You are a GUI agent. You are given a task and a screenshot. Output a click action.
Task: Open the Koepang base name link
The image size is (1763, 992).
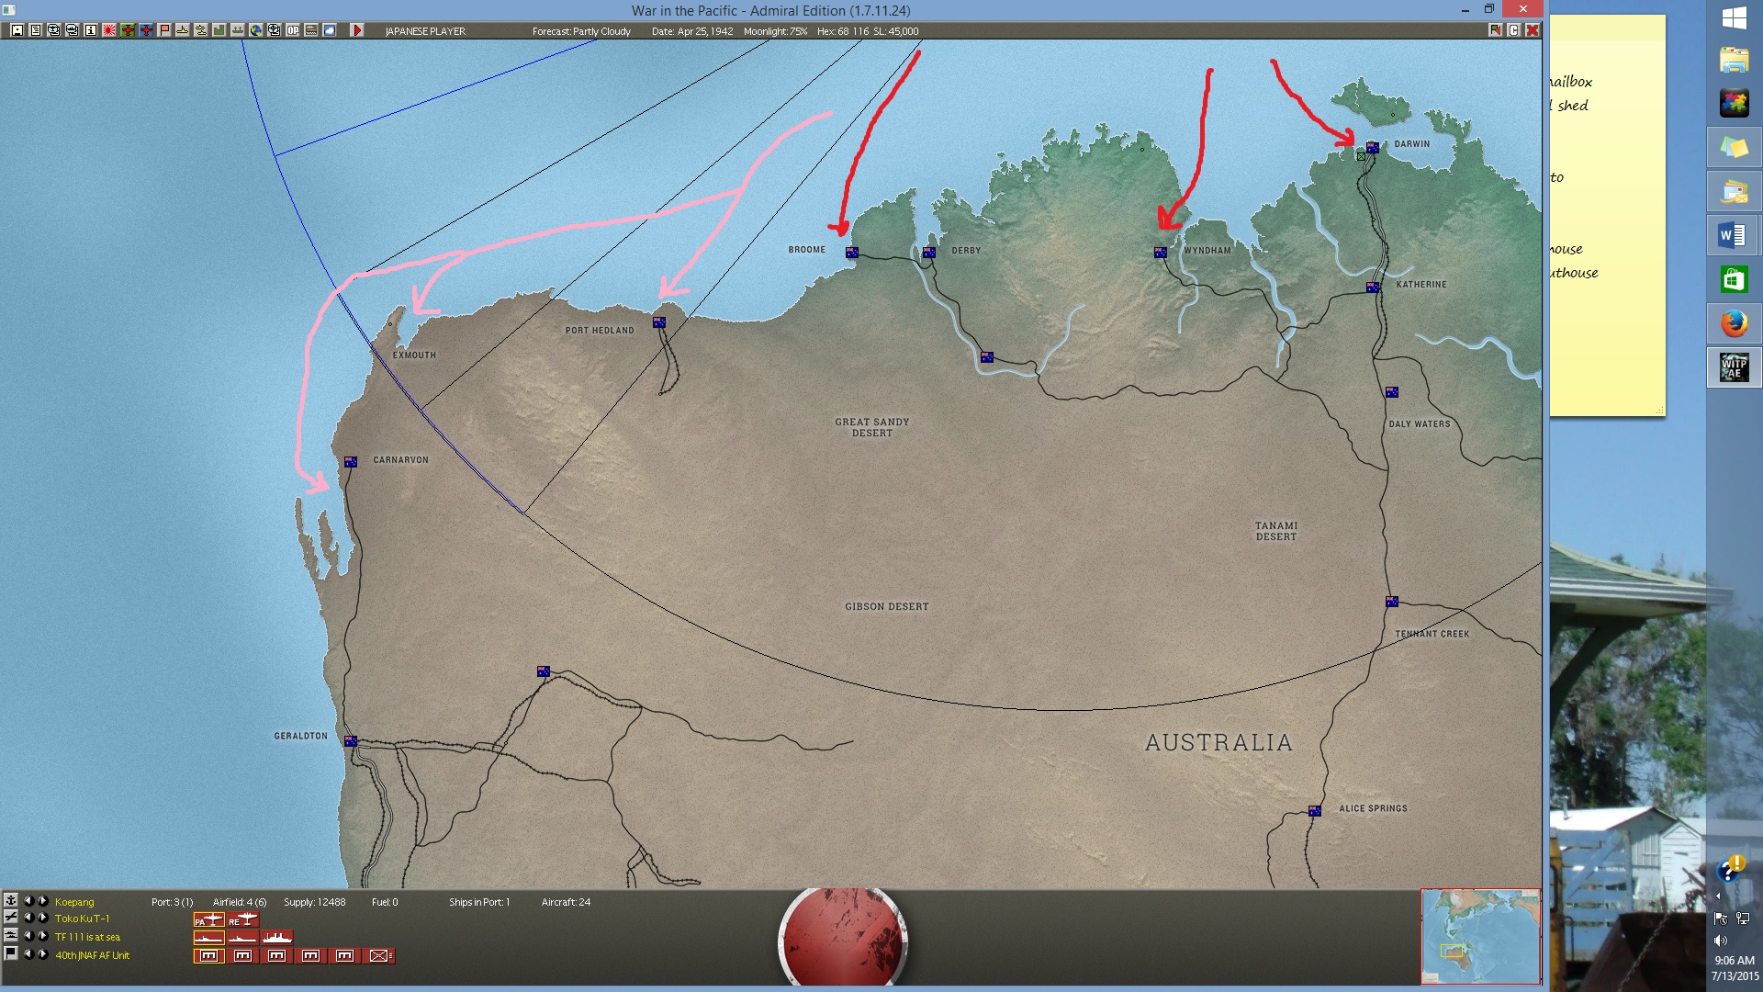74,902
